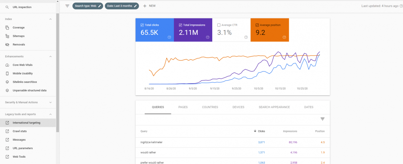Open International targeting legacy tool
403x164 pixels.
click(28, 123)
